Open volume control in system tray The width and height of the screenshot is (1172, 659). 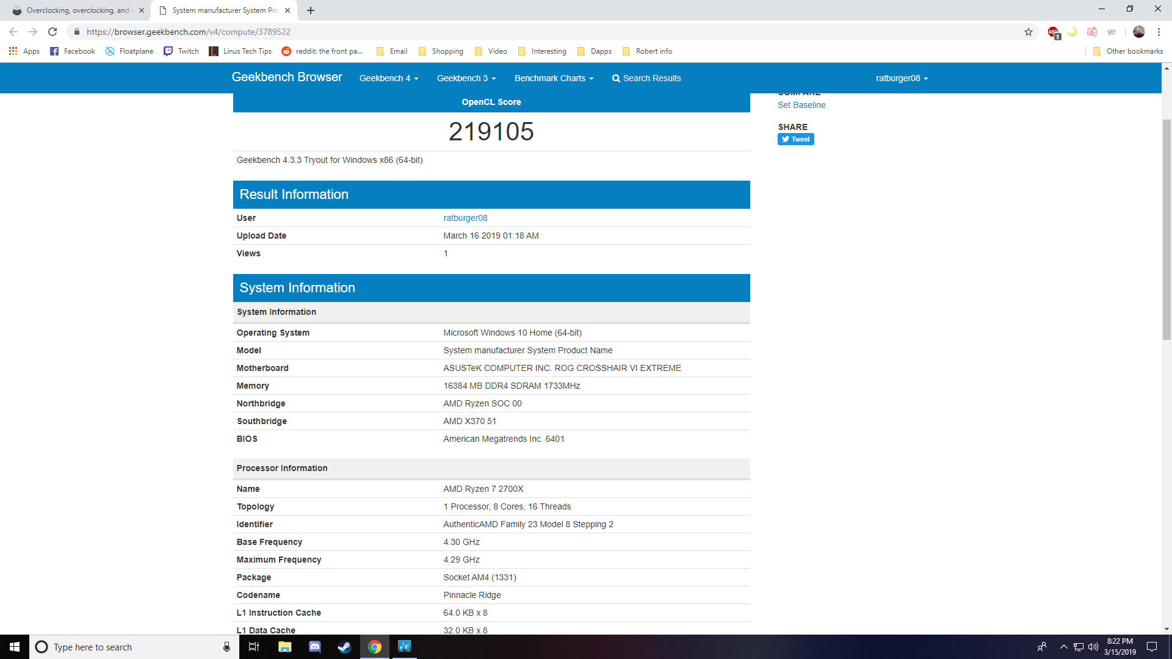coord(1093,647)
